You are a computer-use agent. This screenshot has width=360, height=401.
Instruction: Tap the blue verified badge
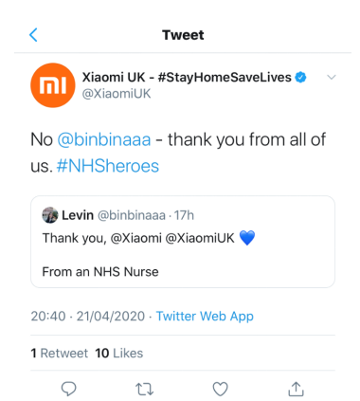point(300,77)
